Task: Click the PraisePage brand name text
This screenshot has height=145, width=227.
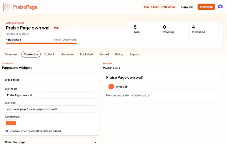Action: tap(25, 7)
